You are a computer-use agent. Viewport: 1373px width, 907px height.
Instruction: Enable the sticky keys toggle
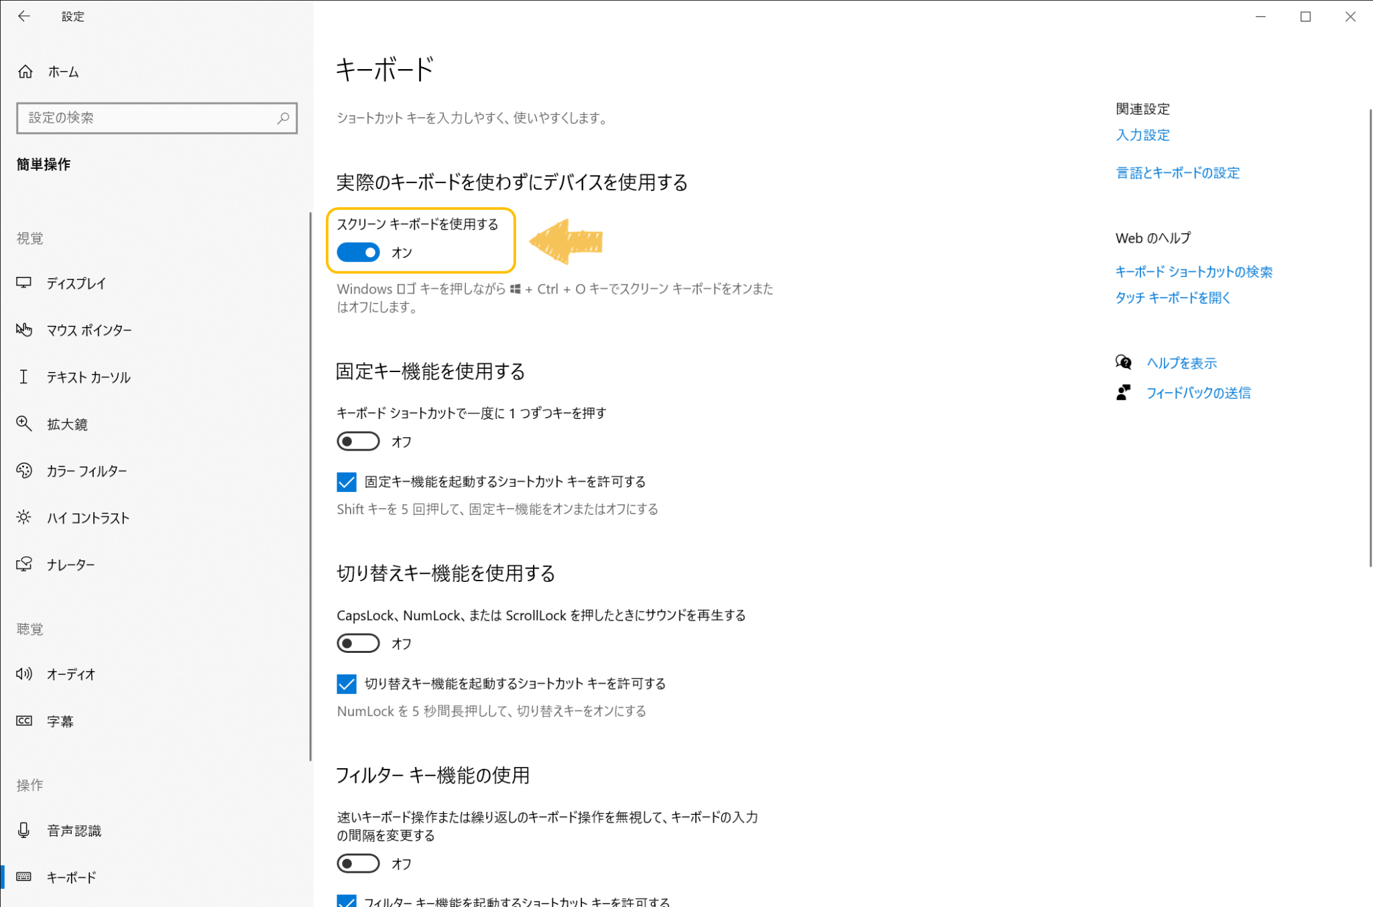click(x=358, y=441)
